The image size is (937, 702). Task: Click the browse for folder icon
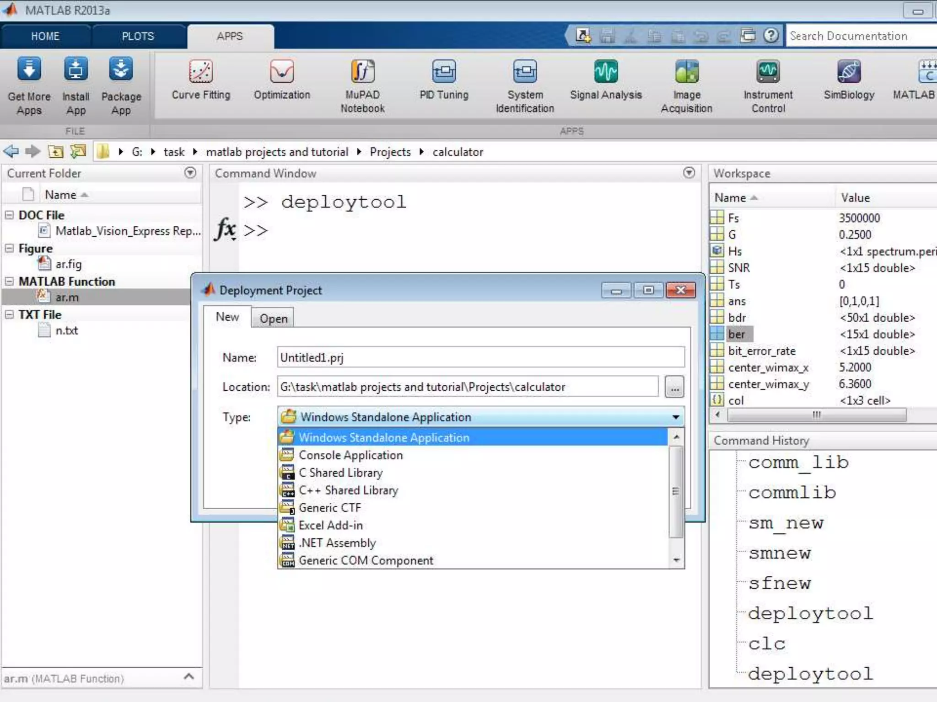[78, 151]
